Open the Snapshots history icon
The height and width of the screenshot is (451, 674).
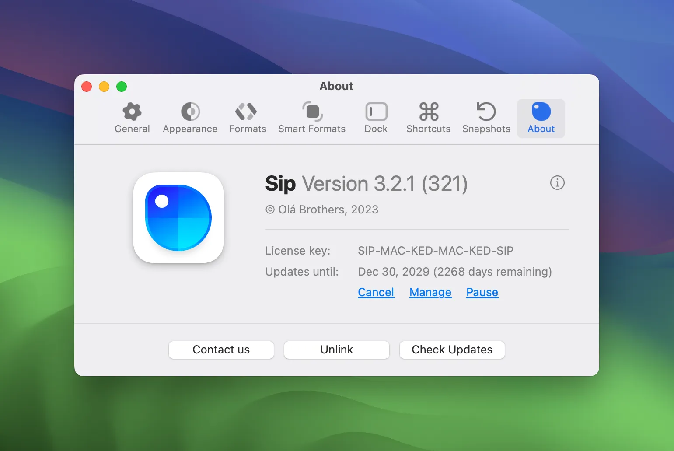(x=486, y=112)
